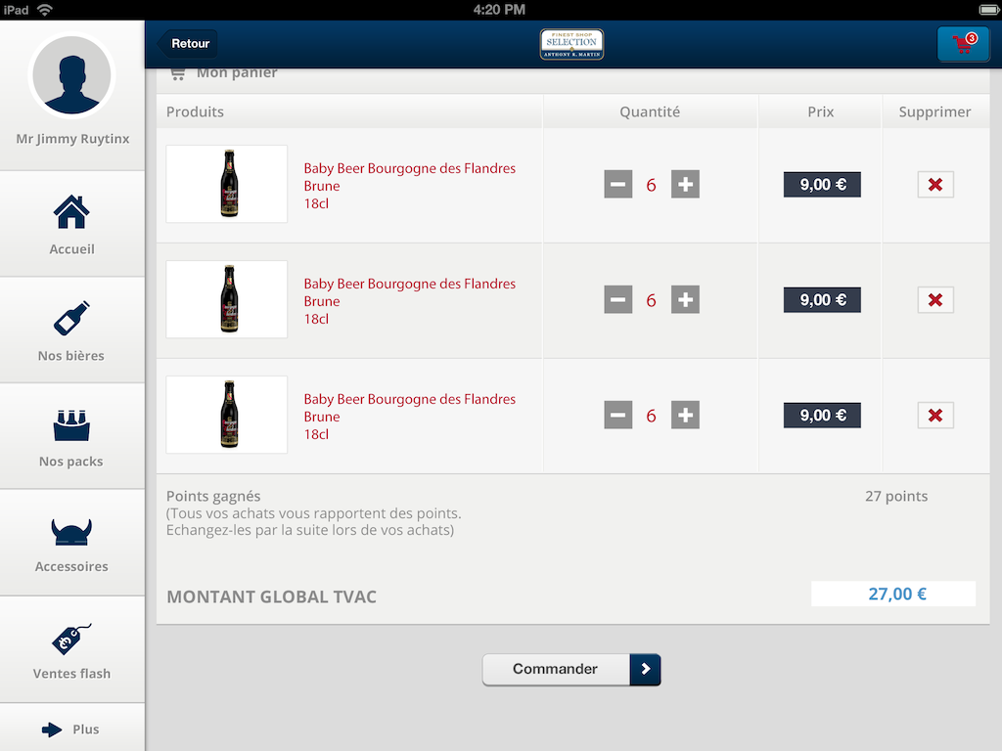
Task: Remove the third Baby Beer item from cart
Action: point(935,415)
